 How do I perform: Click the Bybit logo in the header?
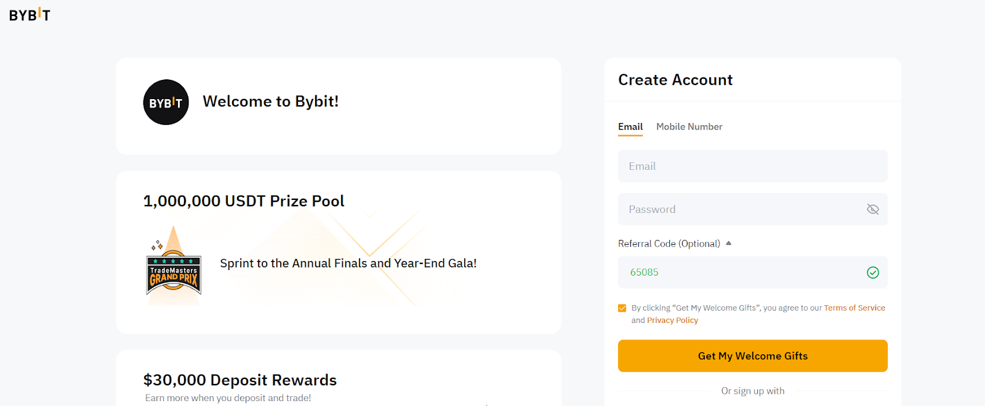[30, 15]
